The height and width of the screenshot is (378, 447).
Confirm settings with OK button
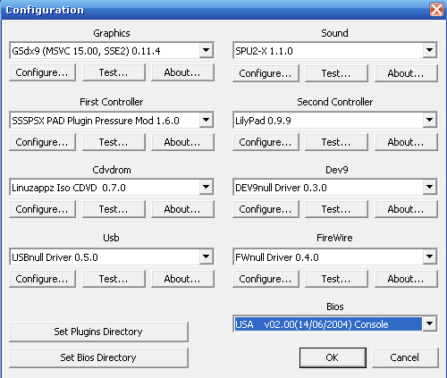click(333, 357)
